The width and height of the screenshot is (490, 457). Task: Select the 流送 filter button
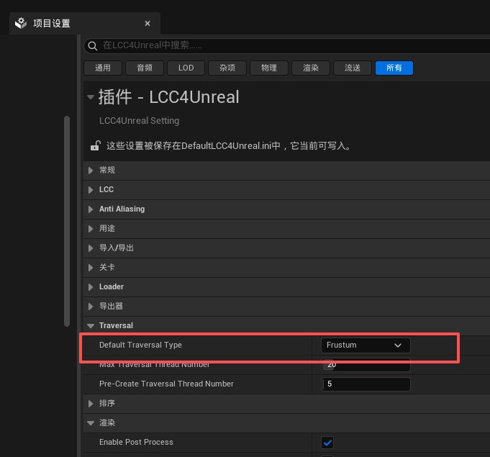353,68
